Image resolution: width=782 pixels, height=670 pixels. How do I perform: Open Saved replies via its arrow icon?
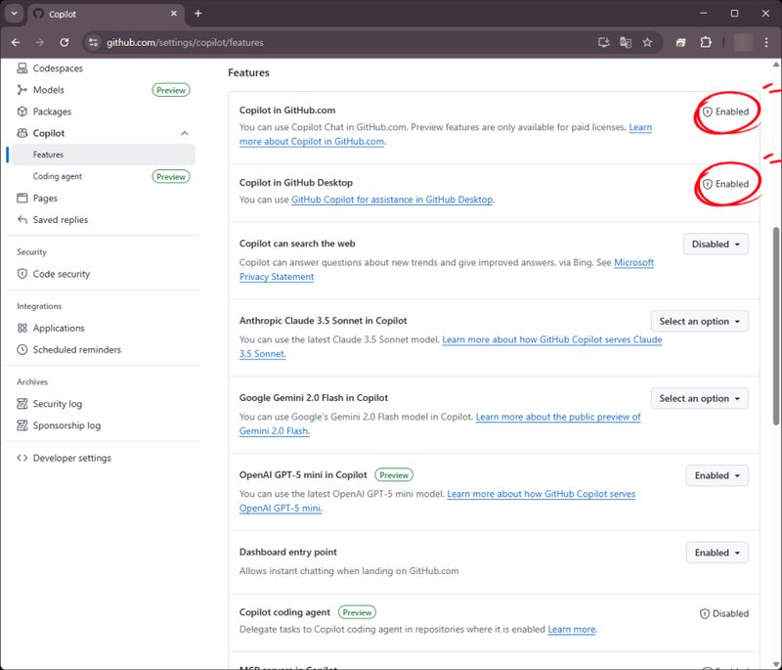(22, 219)
